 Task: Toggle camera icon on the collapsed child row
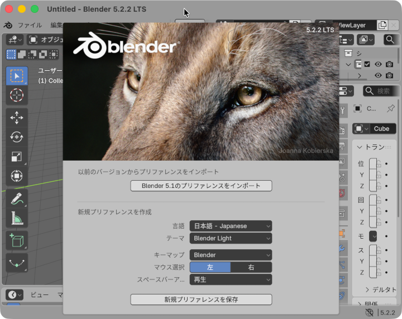click(x=390, y=75)
